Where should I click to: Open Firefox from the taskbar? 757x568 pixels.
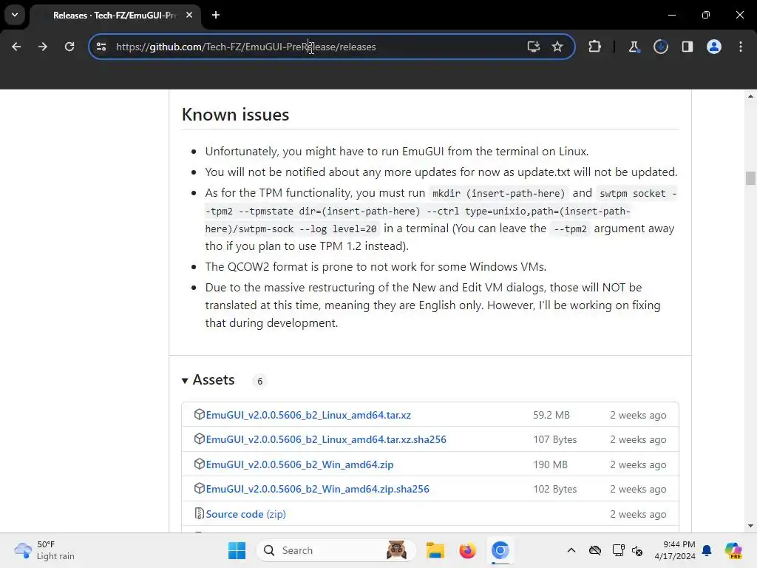pyautogui.click(x=467, y=550)
